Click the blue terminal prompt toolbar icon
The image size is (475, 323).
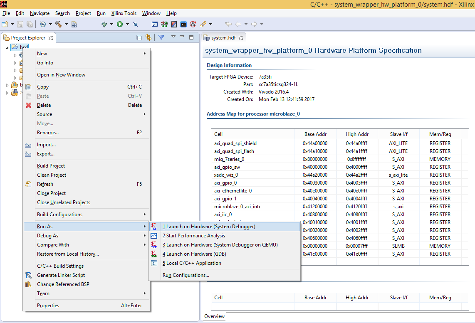[x=154, y=24]
